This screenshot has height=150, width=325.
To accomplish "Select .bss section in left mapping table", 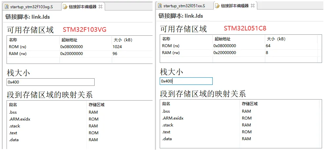I will (13, 112).
